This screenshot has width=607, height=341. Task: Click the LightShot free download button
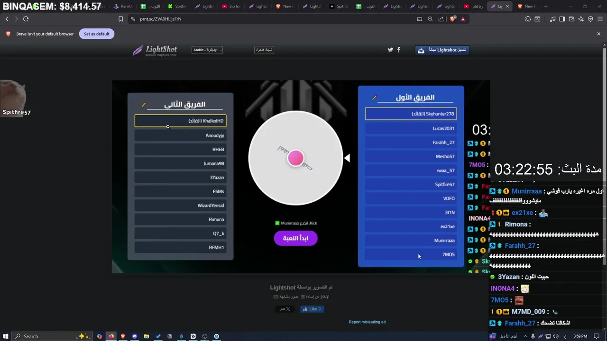pyautogui.click(x=442, y=50)
